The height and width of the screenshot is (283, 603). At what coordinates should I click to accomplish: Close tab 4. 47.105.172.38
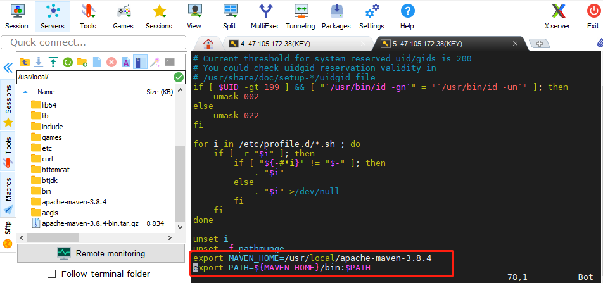pos(364,44)
